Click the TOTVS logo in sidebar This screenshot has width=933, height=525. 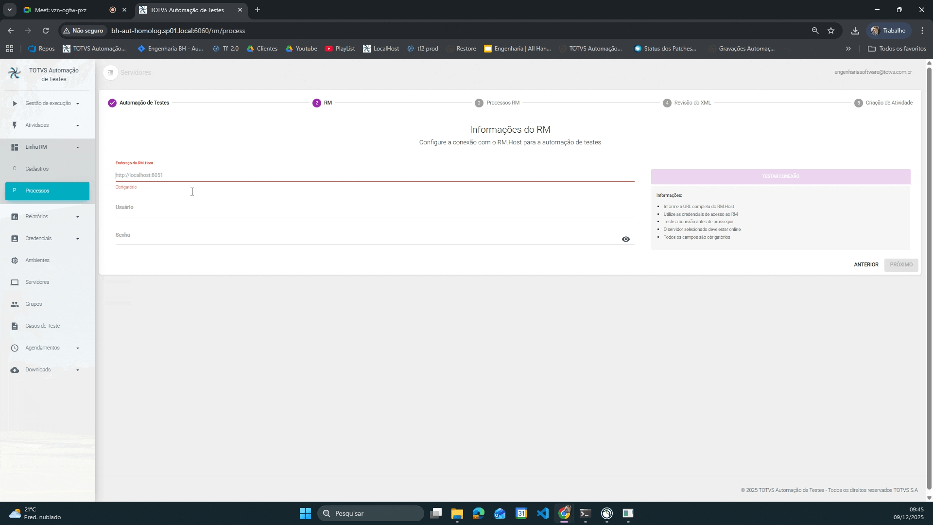[15, 73]
